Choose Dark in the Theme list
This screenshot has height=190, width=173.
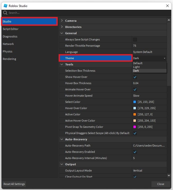(x=149, y=71)
